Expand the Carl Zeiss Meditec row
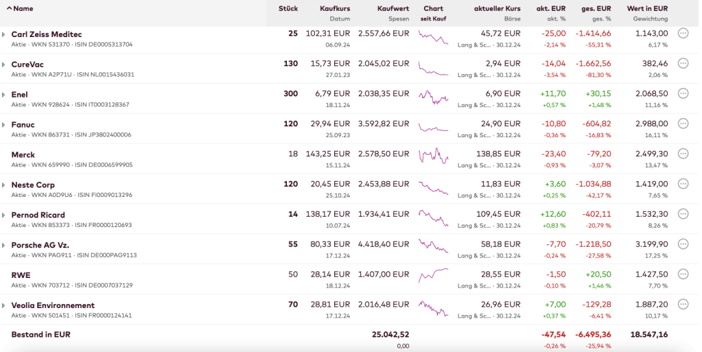 (4, 34)
